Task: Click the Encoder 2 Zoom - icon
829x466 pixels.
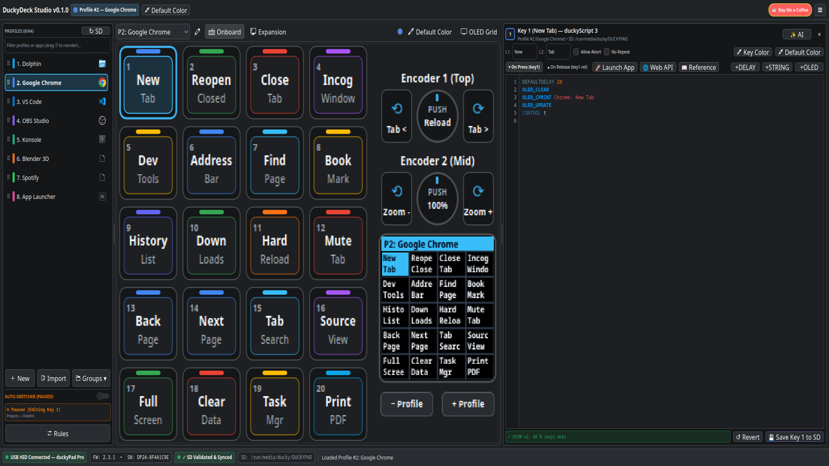Action: (396, 191)
